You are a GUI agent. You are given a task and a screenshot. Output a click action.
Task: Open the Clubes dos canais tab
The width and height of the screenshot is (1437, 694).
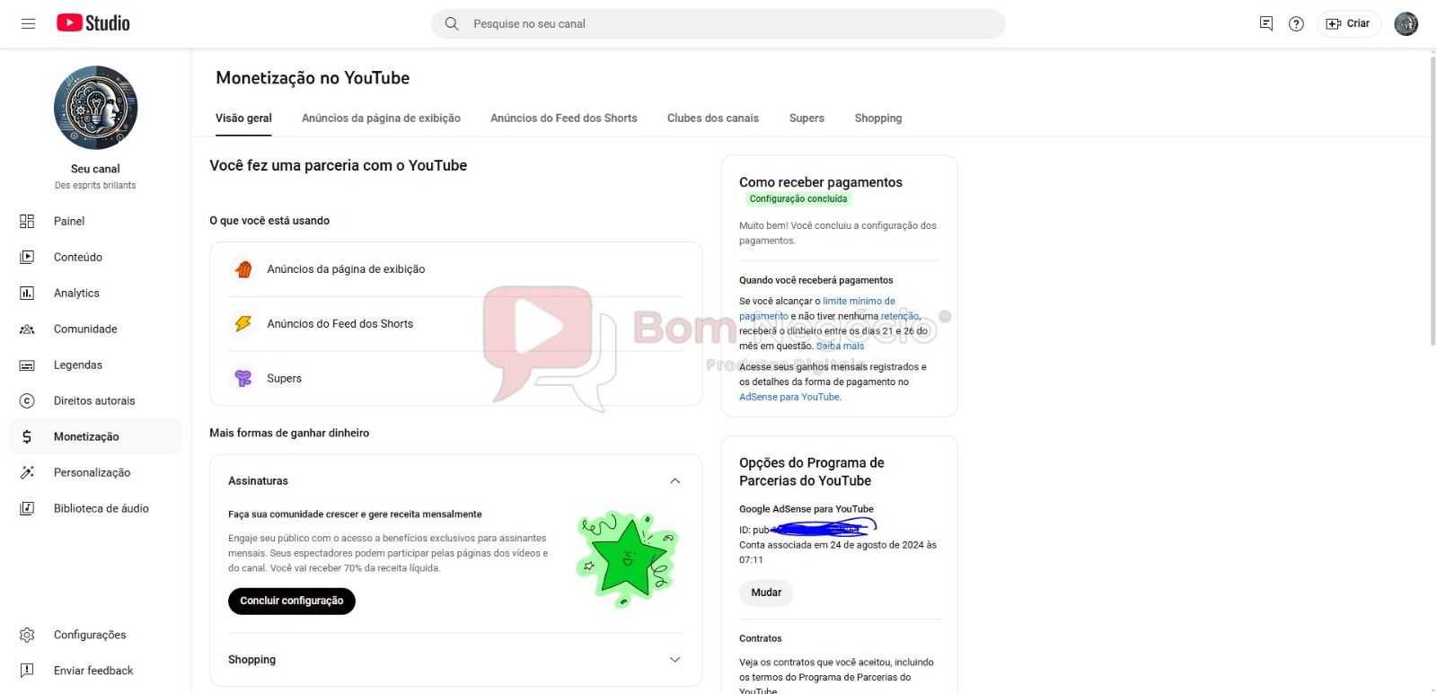click(x=713, y=119)
